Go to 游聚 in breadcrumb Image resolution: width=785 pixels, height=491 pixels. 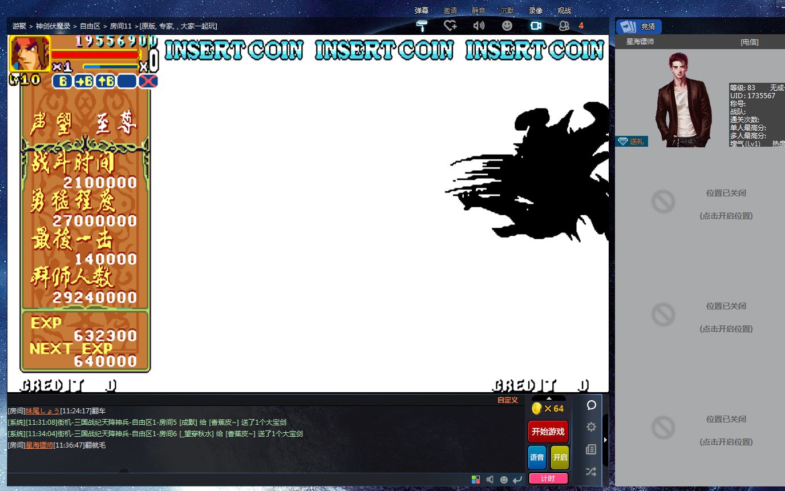click(19, 26)
